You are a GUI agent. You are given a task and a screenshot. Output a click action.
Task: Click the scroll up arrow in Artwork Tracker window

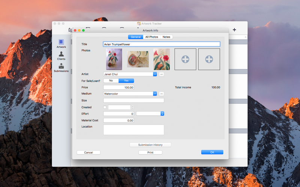(246, 37)
